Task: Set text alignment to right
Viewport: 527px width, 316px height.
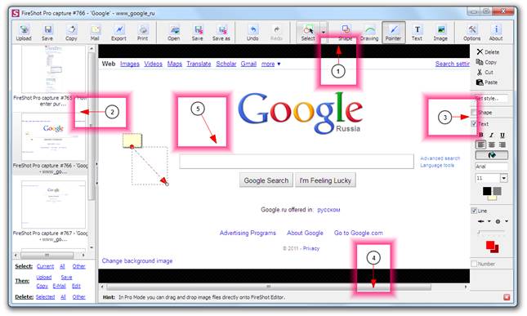Action: click(x=502, y=145)
